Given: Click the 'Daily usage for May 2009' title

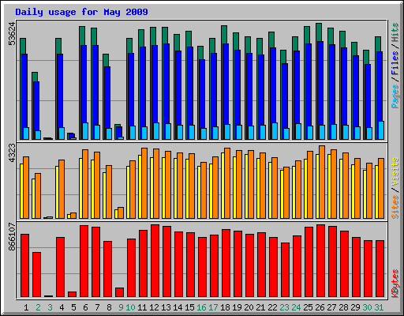Looking at the screenshot, I should (x=81, y=12).
